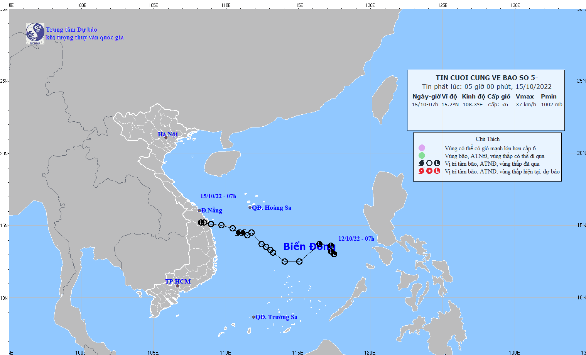This screenshot has width=586, height=355.
Task: Click the 10N latitude label on left
Action: click(x=4, y=298)
